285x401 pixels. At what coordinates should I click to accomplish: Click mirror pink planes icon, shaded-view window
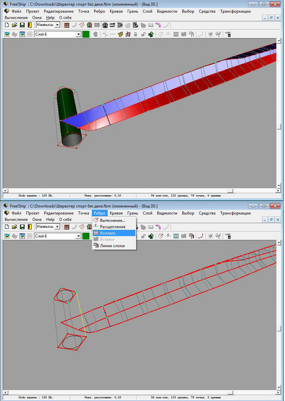click(128, 34)
